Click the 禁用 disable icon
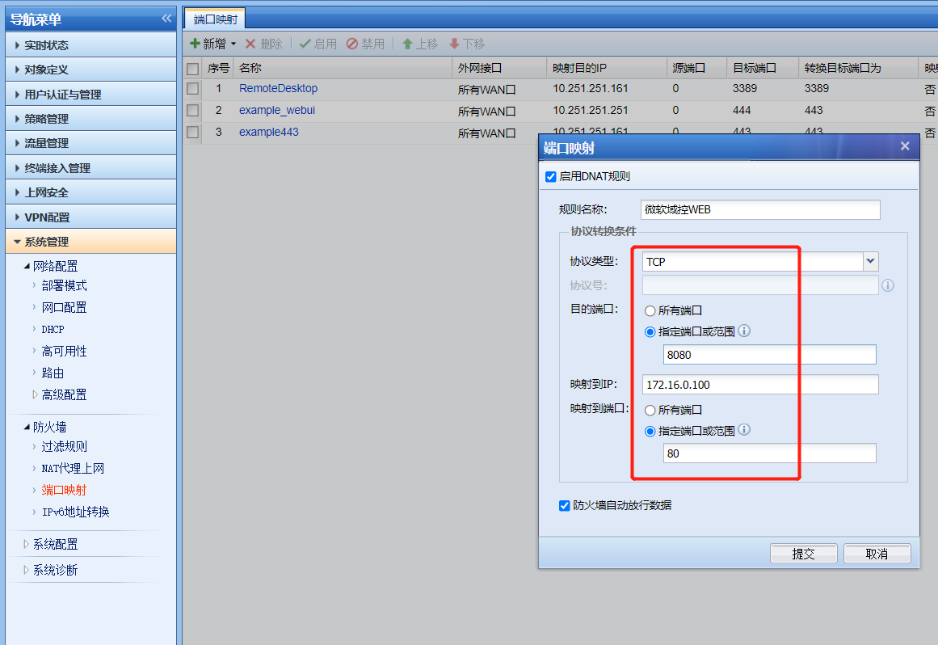This screenshot has height=645, width=938. point(352,44)
